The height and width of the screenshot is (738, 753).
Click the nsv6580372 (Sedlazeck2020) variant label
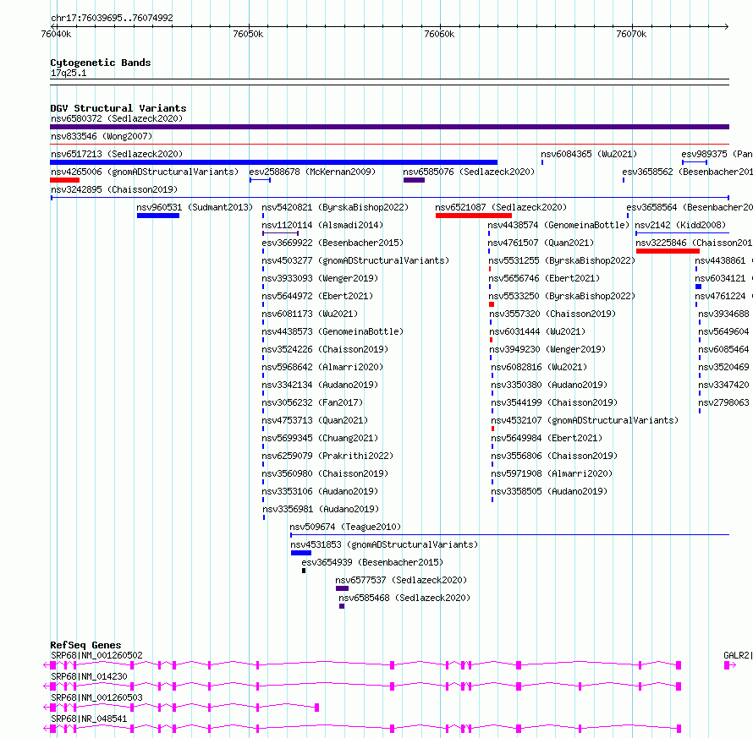tap(117, 118)
